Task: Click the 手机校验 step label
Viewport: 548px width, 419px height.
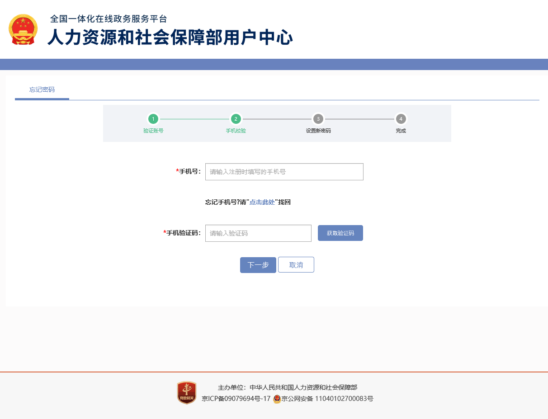Action: [x=236, y=131]
